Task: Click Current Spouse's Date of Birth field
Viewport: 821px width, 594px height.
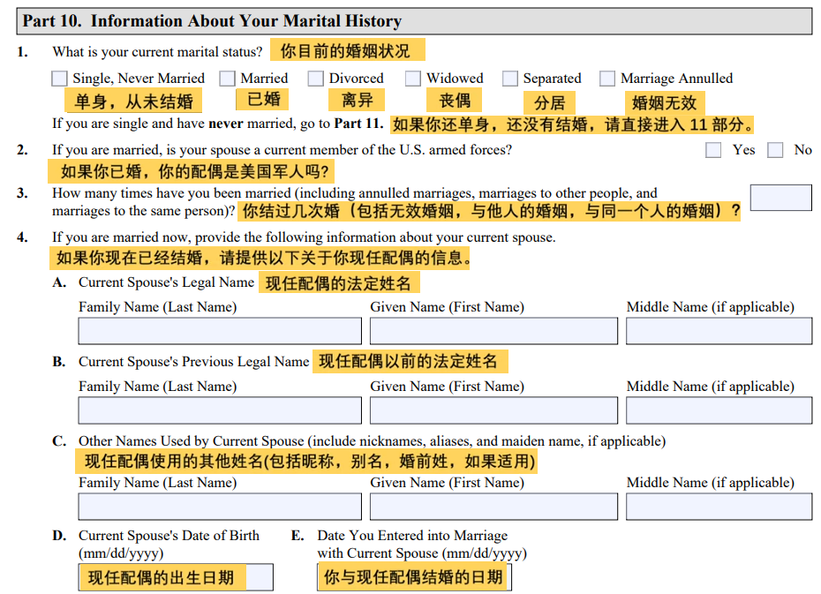Action: tap(176, 577)
